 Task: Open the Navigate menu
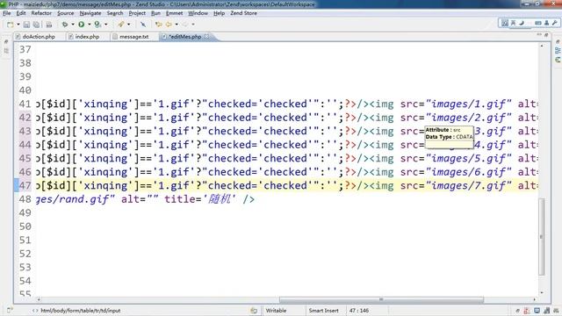pos(90,13)
